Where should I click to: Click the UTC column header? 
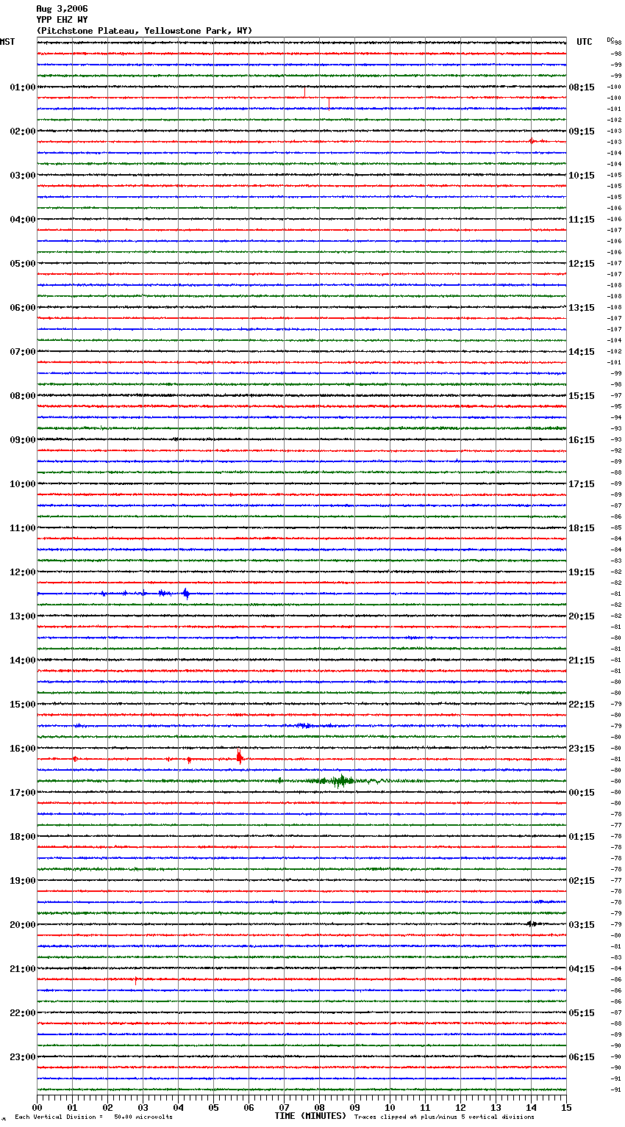point(585,42)
